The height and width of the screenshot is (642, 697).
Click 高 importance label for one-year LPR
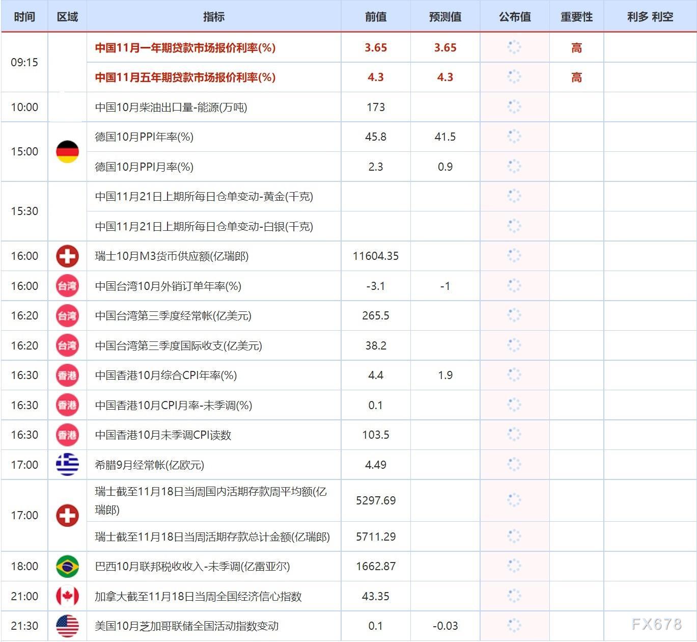(576, 47)
